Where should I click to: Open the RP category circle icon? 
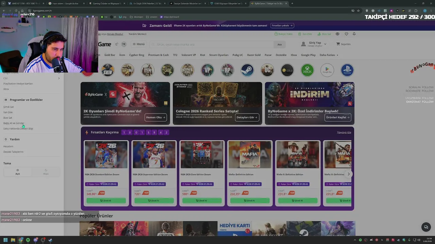(227, 70)
